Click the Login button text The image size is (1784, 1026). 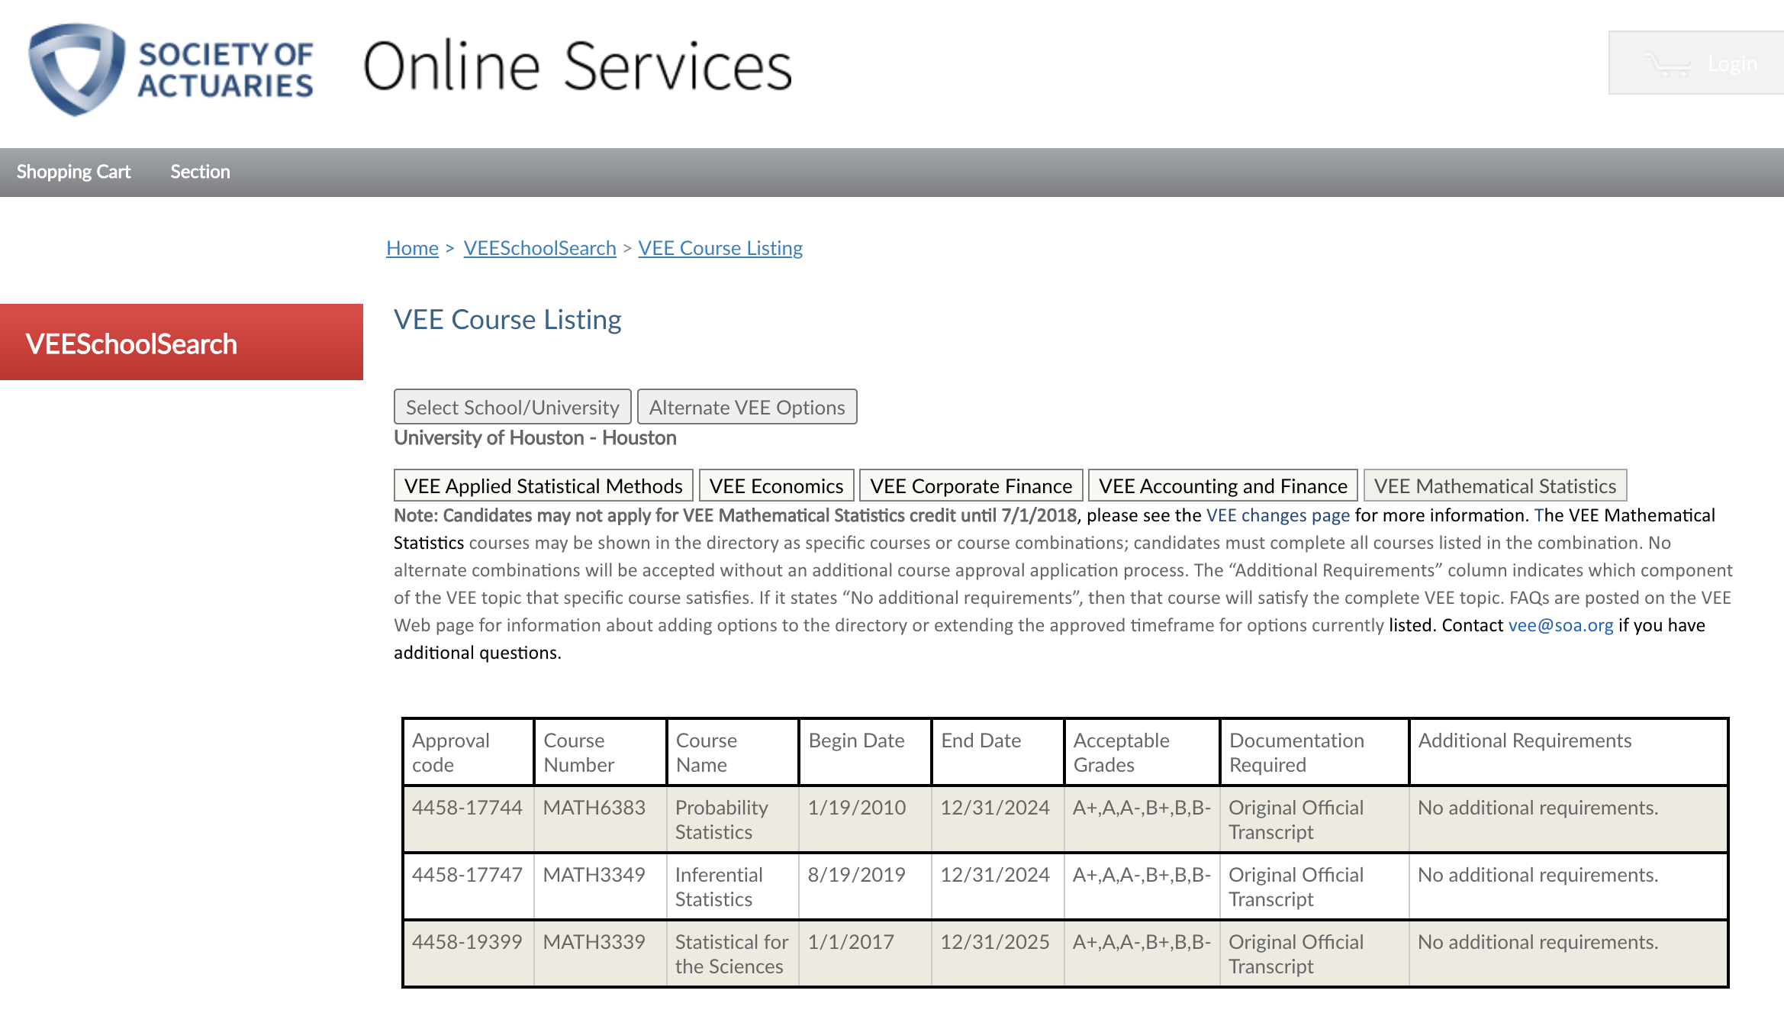click(x=1732, y=64)
